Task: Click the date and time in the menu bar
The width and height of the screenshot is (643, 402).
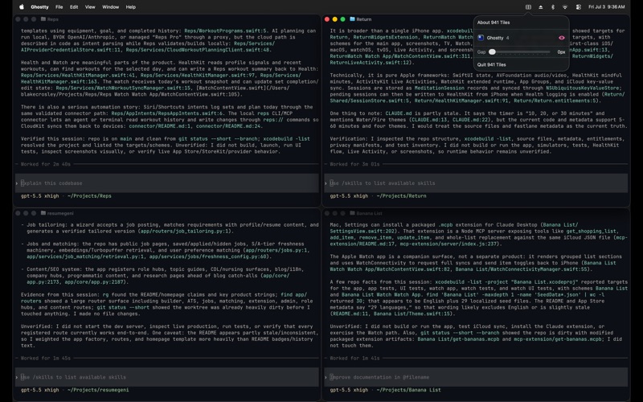Action: coord(607,7)
